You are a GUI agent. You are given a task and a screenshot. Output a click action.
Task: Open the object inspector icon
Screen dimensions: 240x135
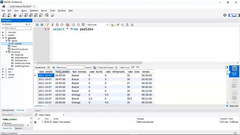[x=15, y=15]
